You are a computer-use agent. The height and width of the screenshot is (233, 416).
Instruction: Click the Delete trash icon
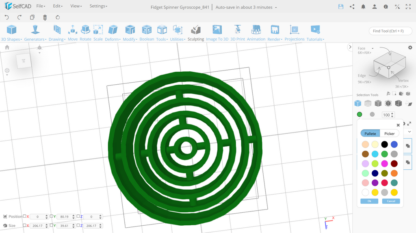point(45,17)
